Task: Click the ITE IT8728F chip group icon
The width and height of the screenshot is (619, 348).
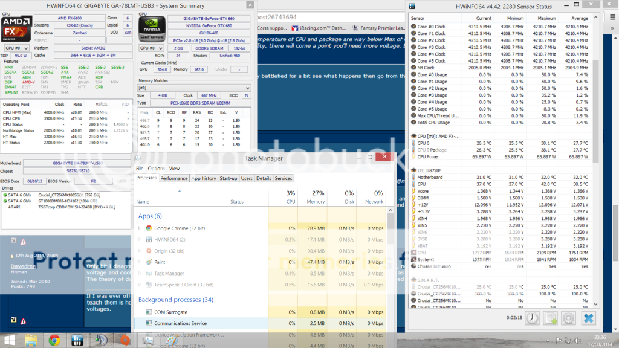Action: 413,170
